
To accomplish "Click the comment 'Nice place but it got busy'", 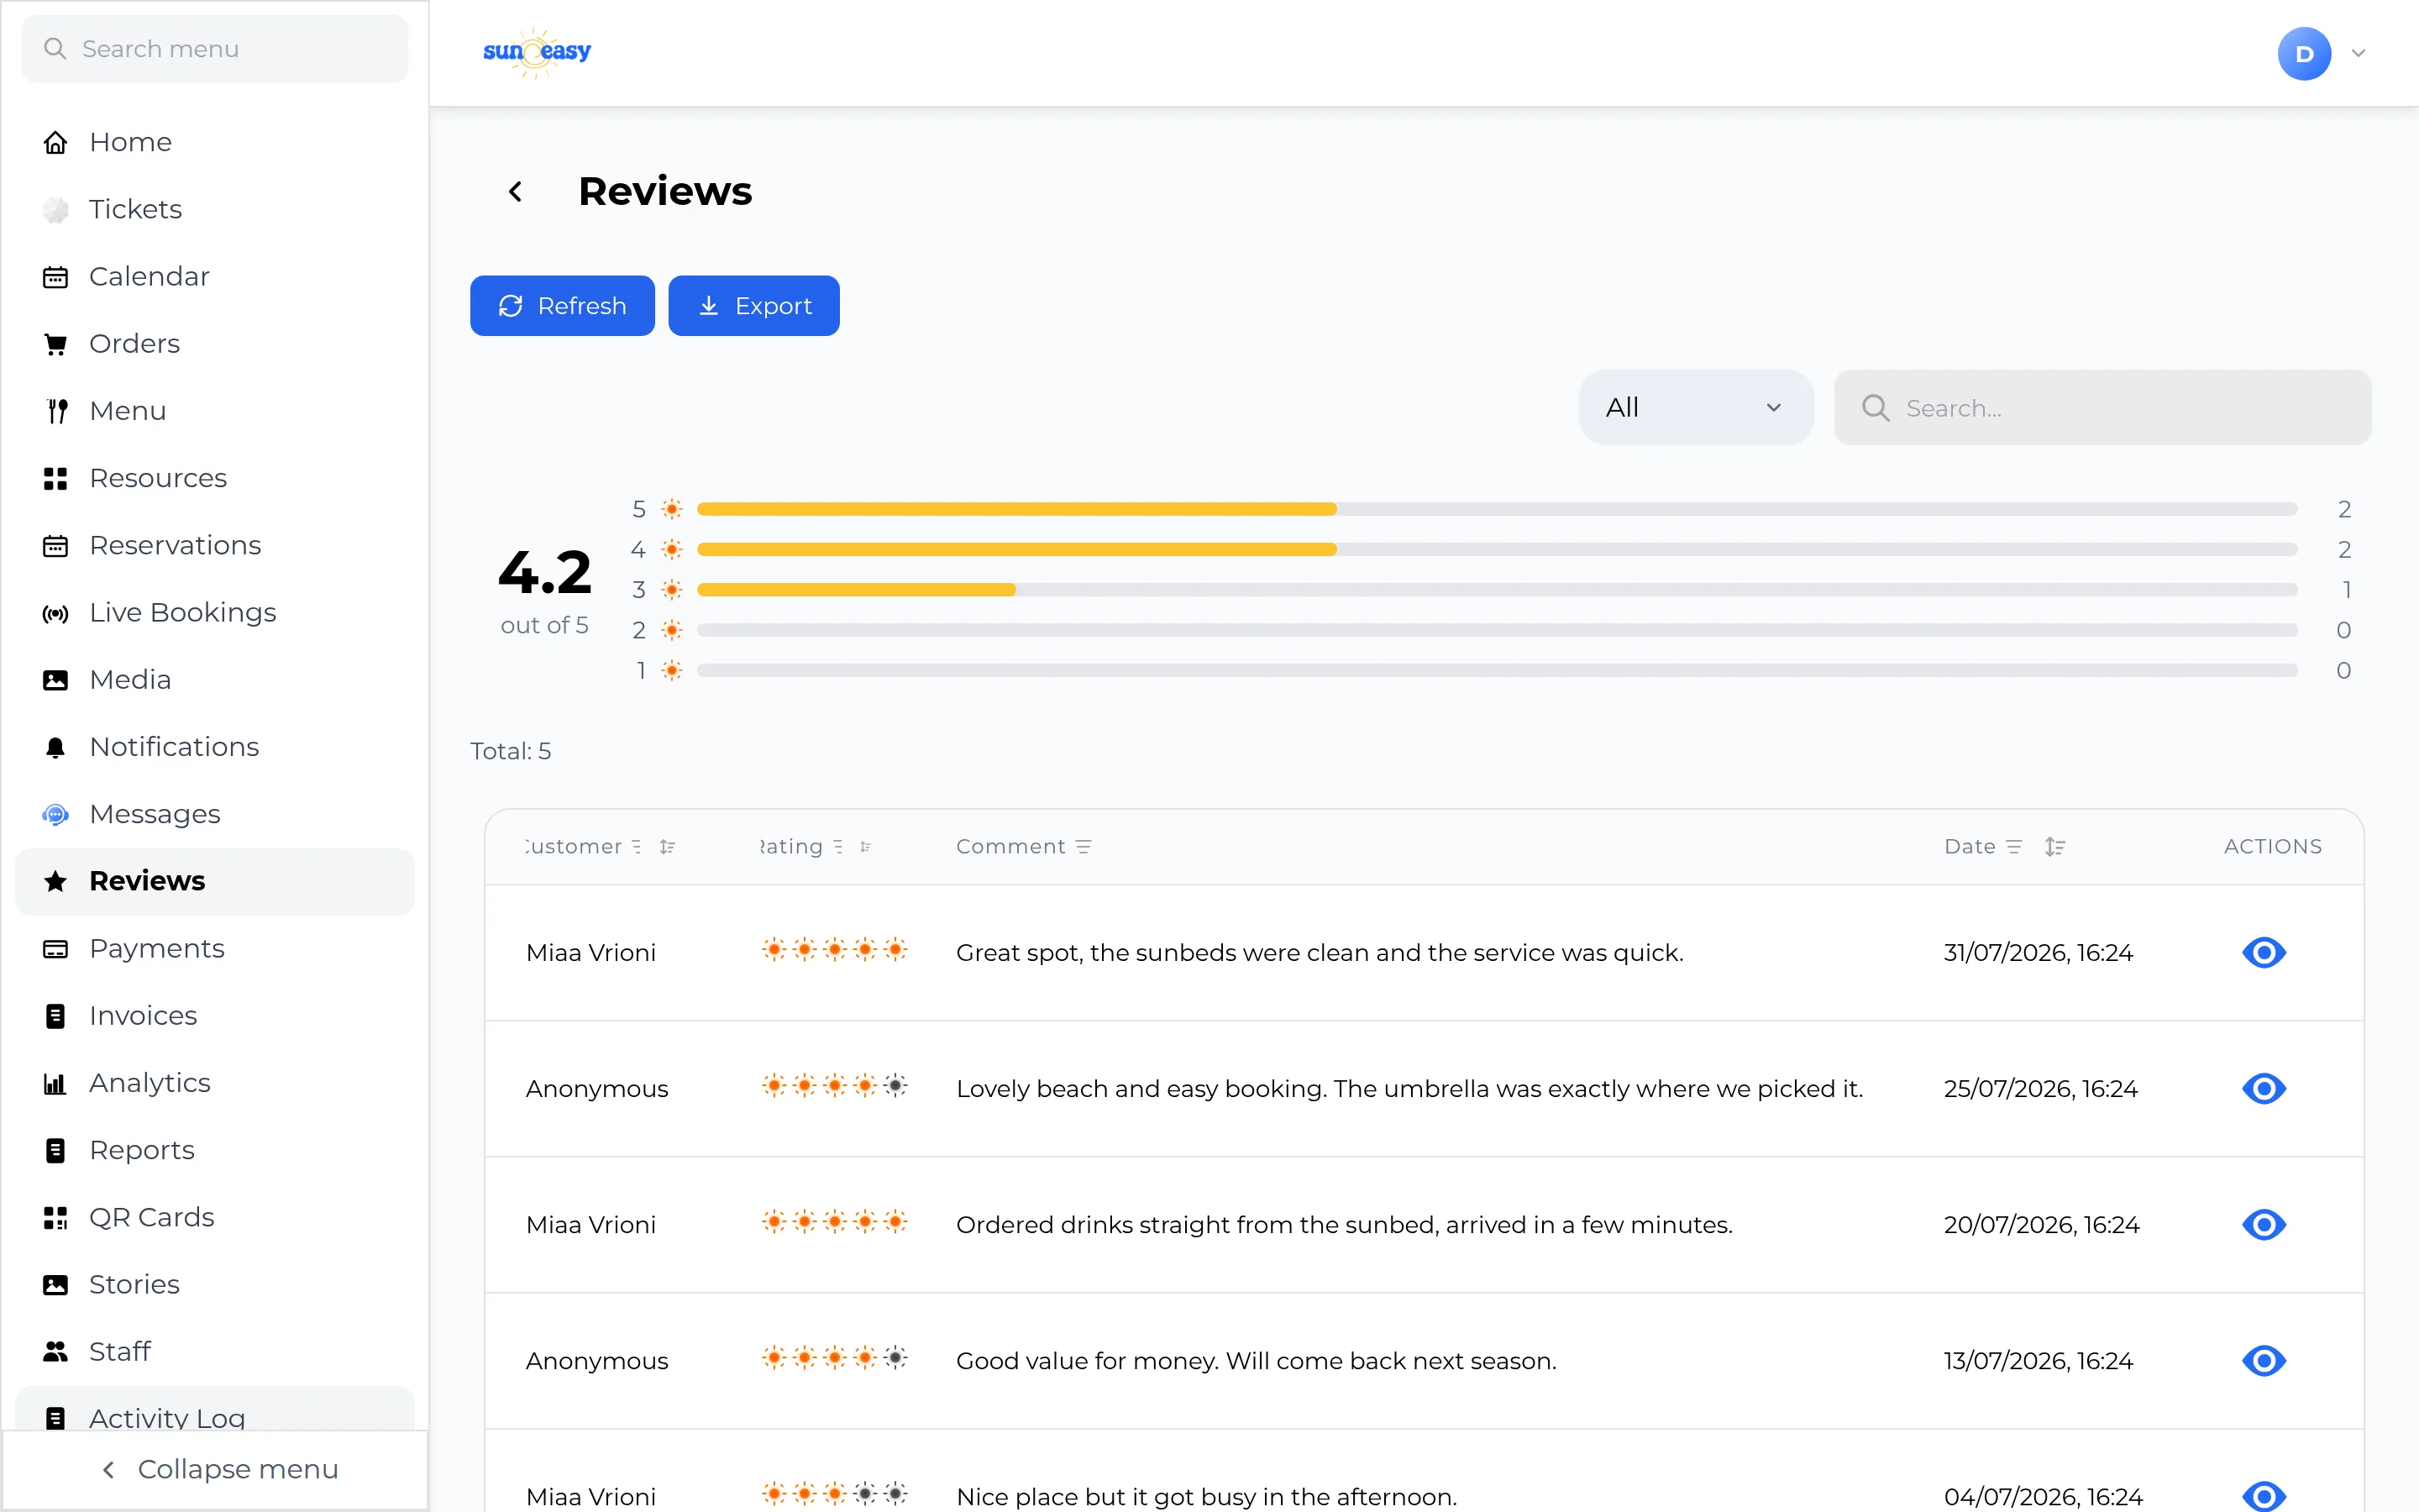I will pyautogui.click(x=1206, y=1497).
